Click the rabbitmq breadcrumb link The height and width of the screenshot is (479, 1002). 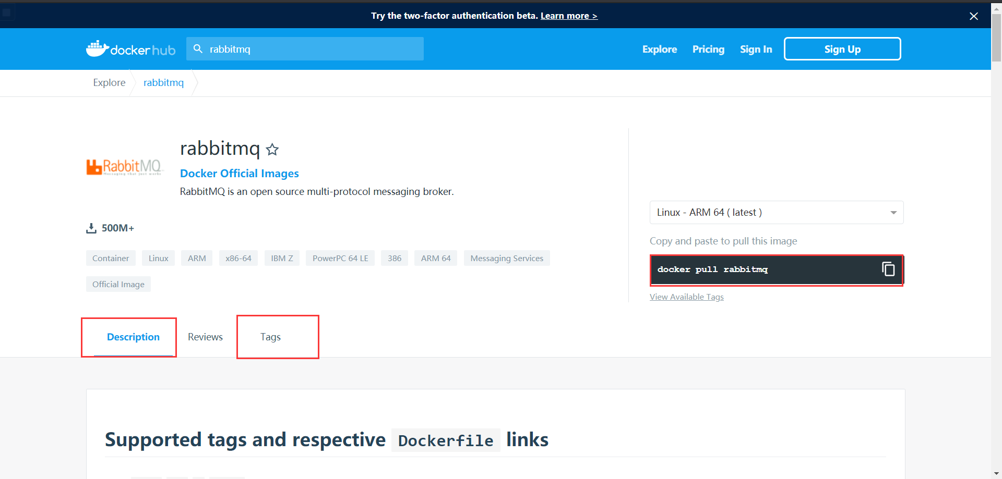tap(163, 82)
